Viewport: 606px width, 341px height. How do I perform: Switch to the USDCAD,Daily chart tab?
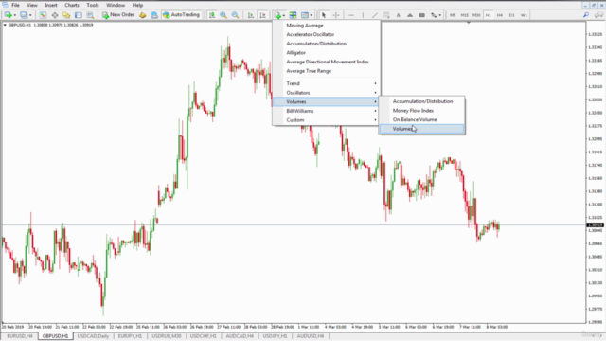tap(93, 336)
